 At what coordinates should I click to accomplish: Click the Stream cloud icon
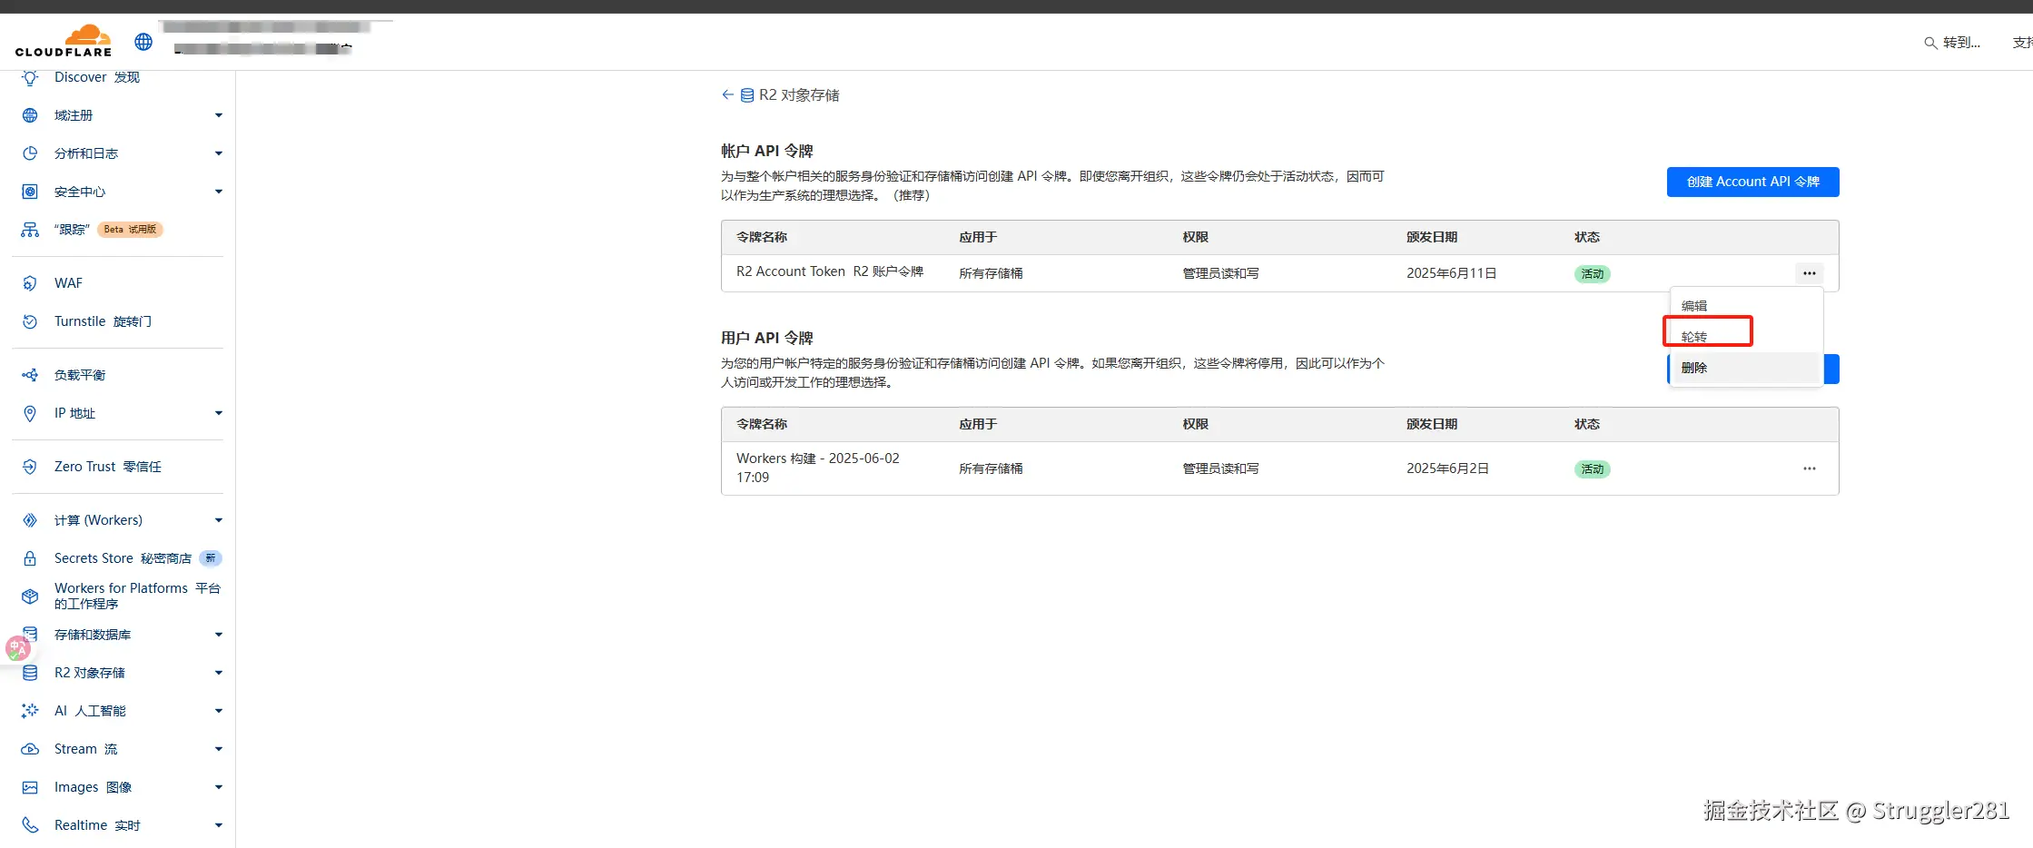tap(30, 749)
